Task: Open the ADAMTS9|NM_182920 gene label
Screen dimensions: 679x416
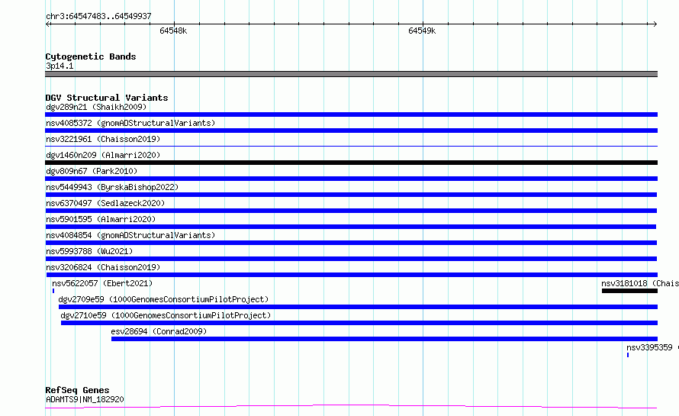Action: 85,399
